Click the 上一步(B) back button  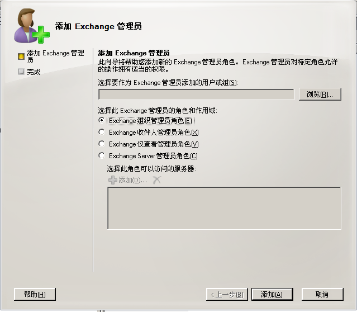pyautogui.click(x=227, y=294)
